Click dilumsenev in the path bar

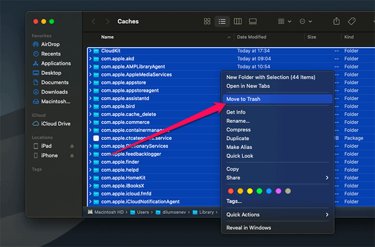point(171,212)
